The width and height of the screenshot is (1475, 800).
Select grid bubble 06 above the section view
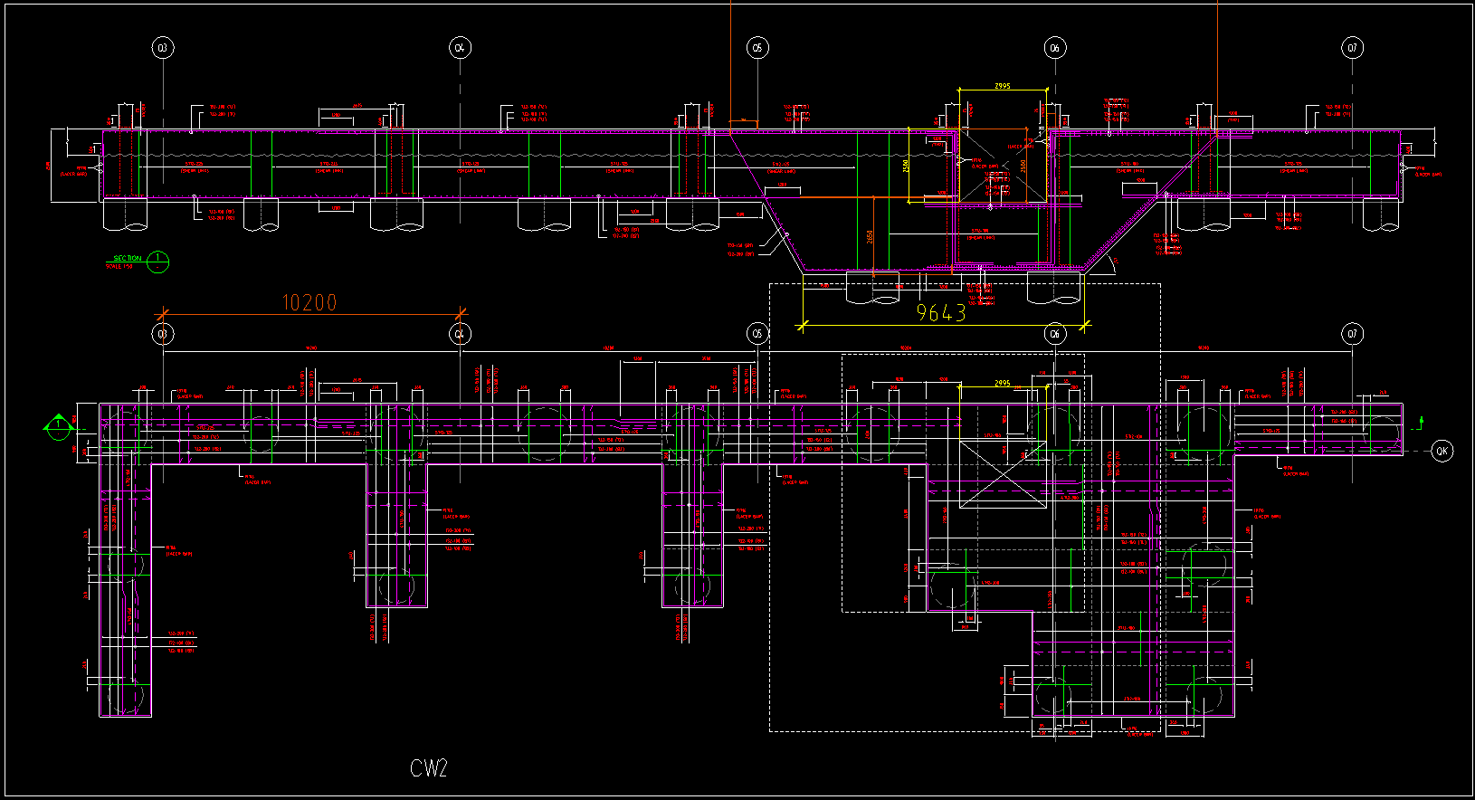(x=1055, y=48)
